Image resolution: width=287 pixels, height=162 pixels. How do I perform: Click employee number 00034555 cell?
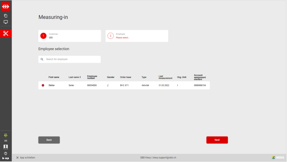[92, 85]
